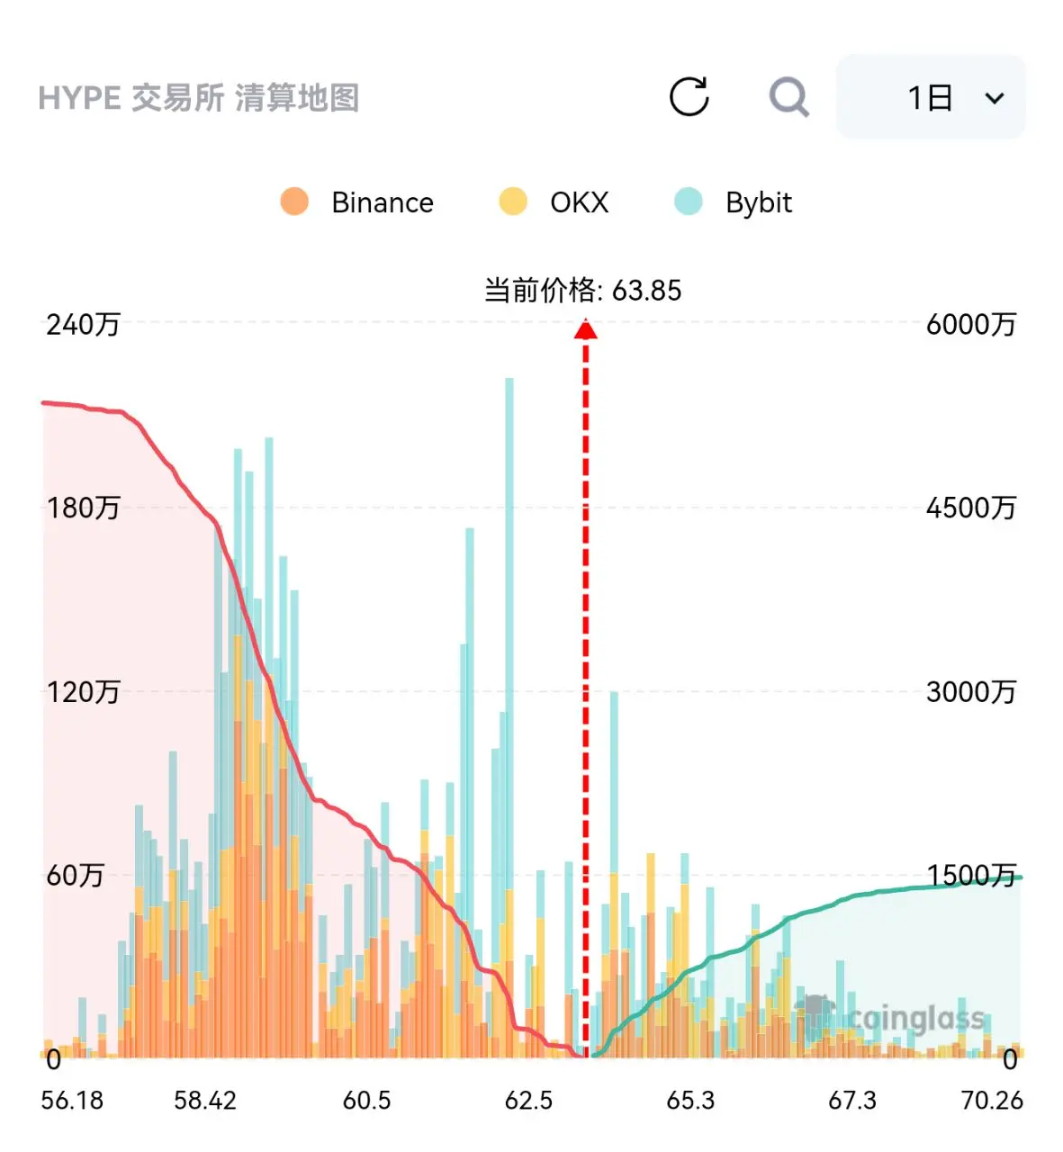Click the 120万 left axis label
The image size is (1063, 1152).
83,691
